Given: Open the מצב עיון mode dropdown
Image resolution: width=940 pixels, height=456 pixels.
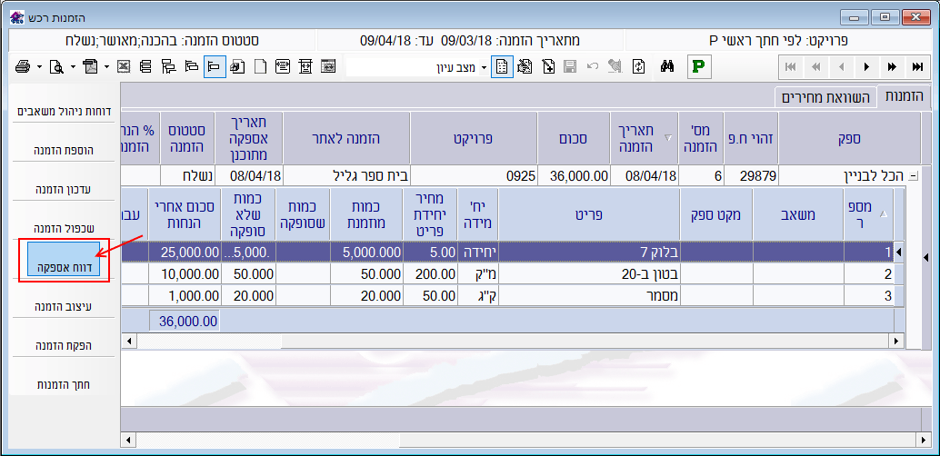Looking at the screenshot, I should click(x=484, y=66).
